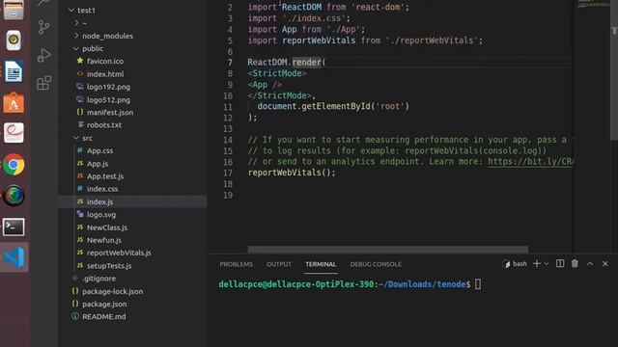Open the document viewer dock icon

14,133
